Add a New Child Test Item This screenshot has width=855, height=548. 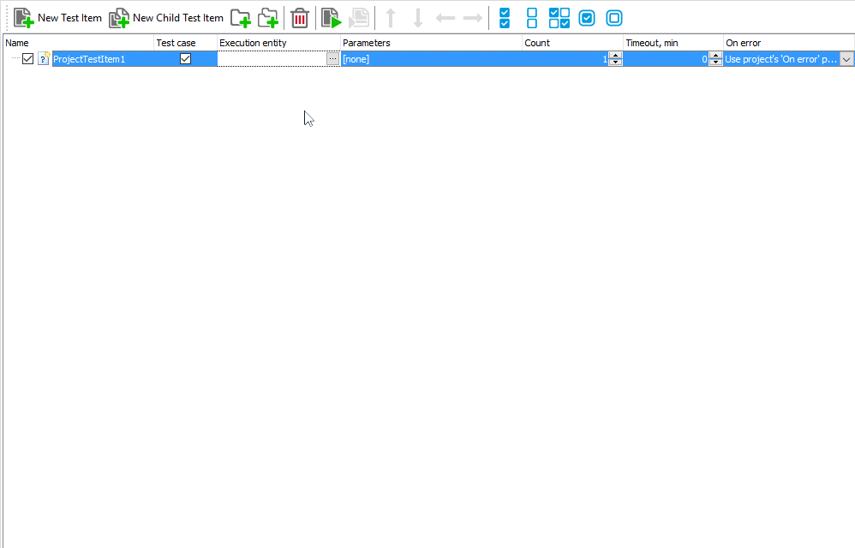[166, 18]
